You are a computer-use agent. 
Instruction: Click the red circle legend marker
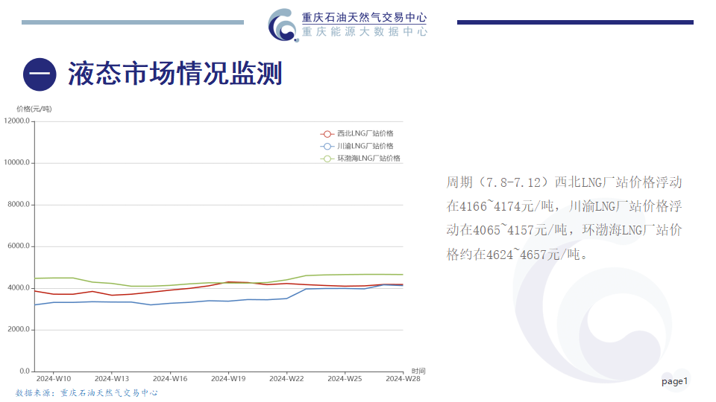327,134
